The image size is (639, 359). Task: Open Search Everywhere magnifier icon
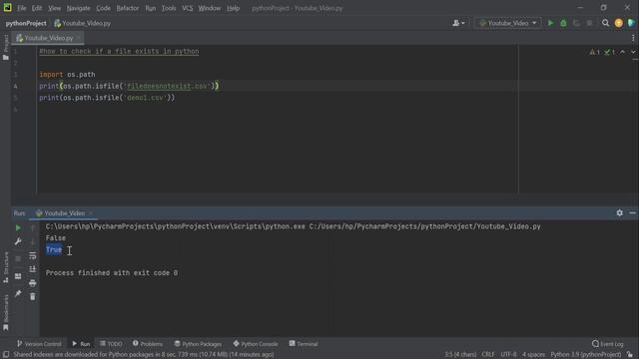[x=606, y=23]
